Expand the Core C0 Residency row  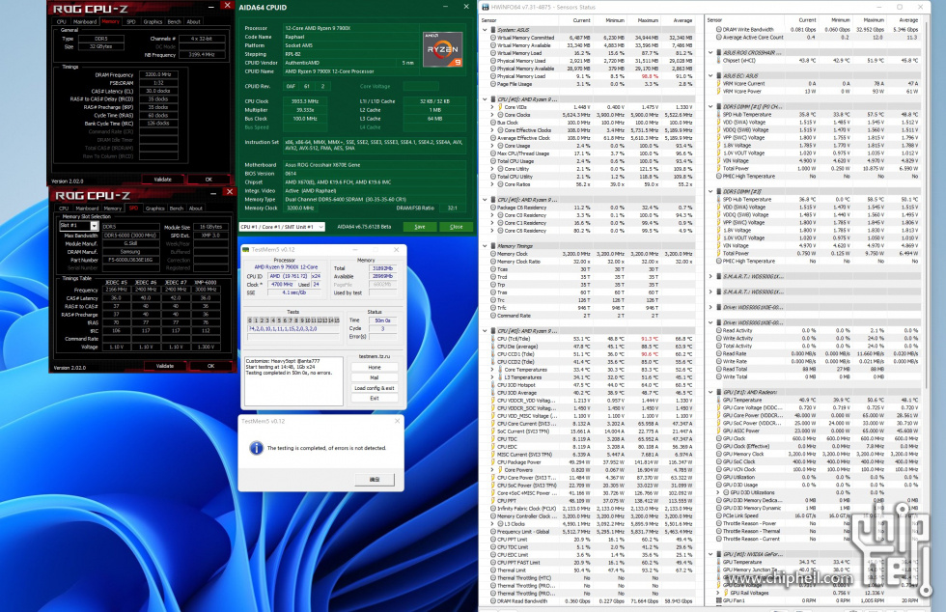coord(492,215)
